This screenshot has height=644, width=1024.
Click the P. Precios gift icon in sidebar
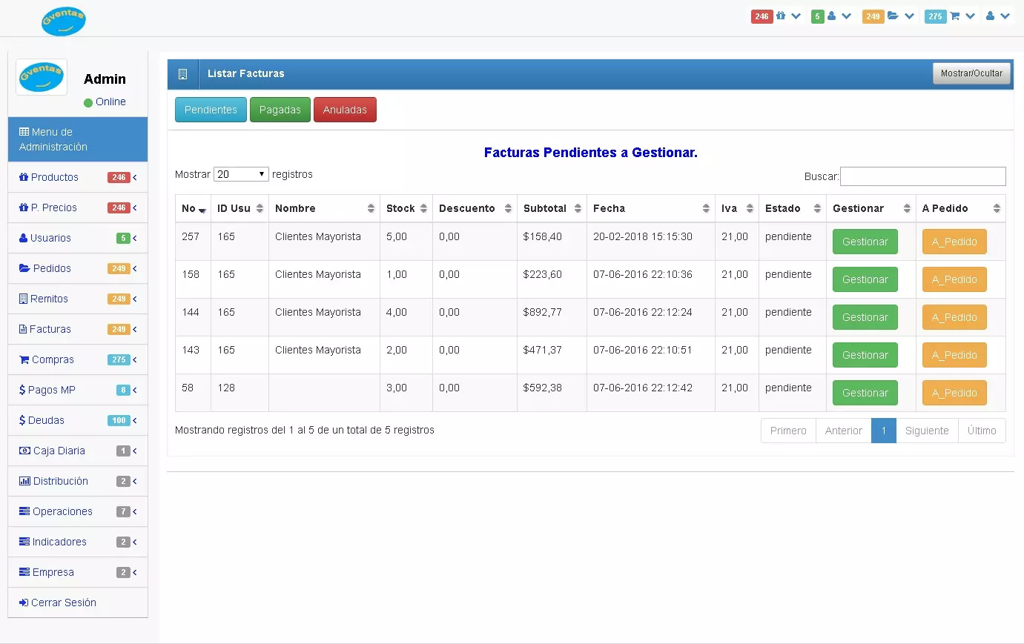pos(24,208)
